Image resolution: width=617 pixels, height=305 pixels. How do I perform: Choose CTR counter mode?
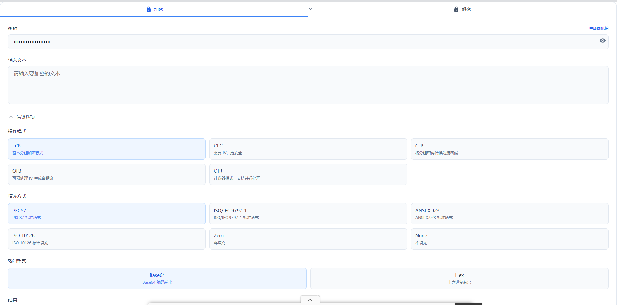click(308, 174)
